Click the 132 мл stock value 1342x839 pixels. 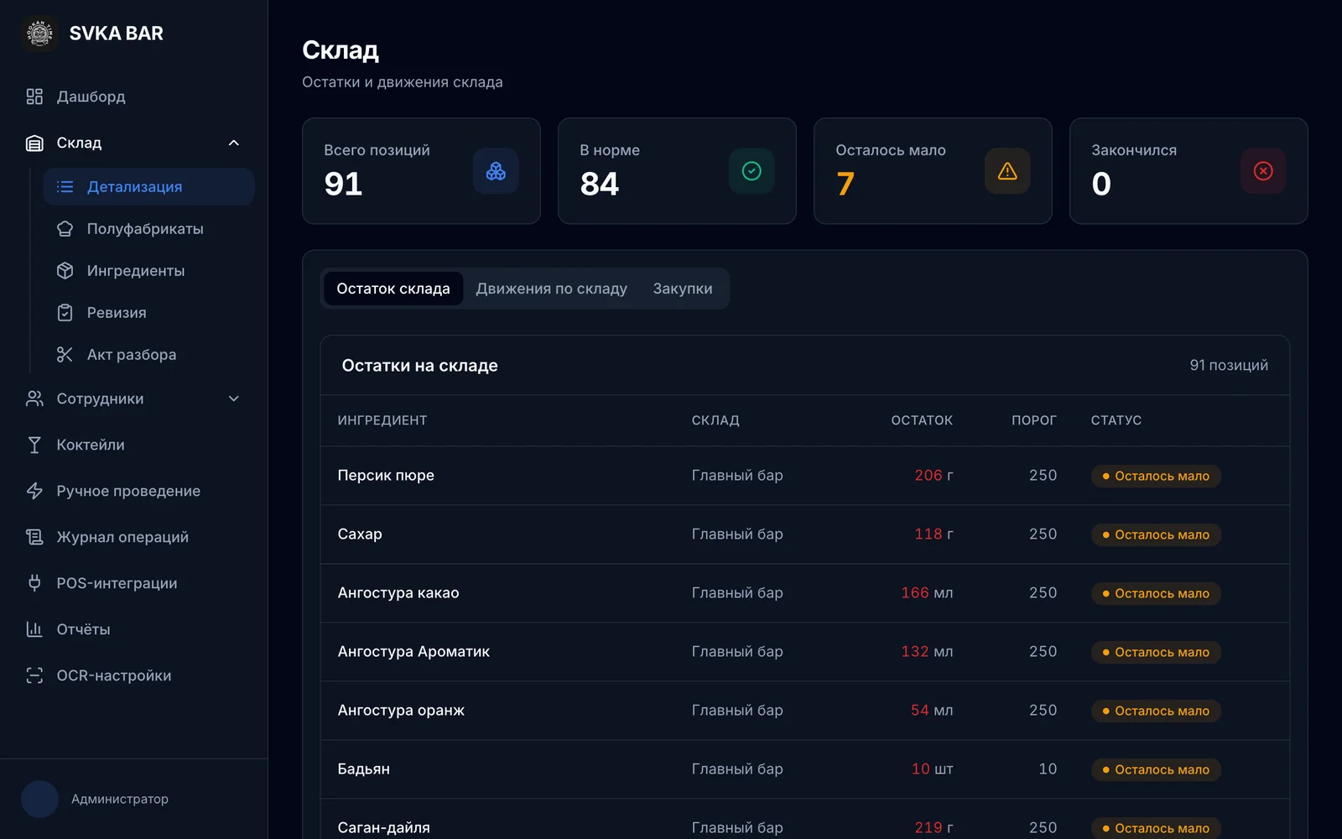(x=927, y=652)
